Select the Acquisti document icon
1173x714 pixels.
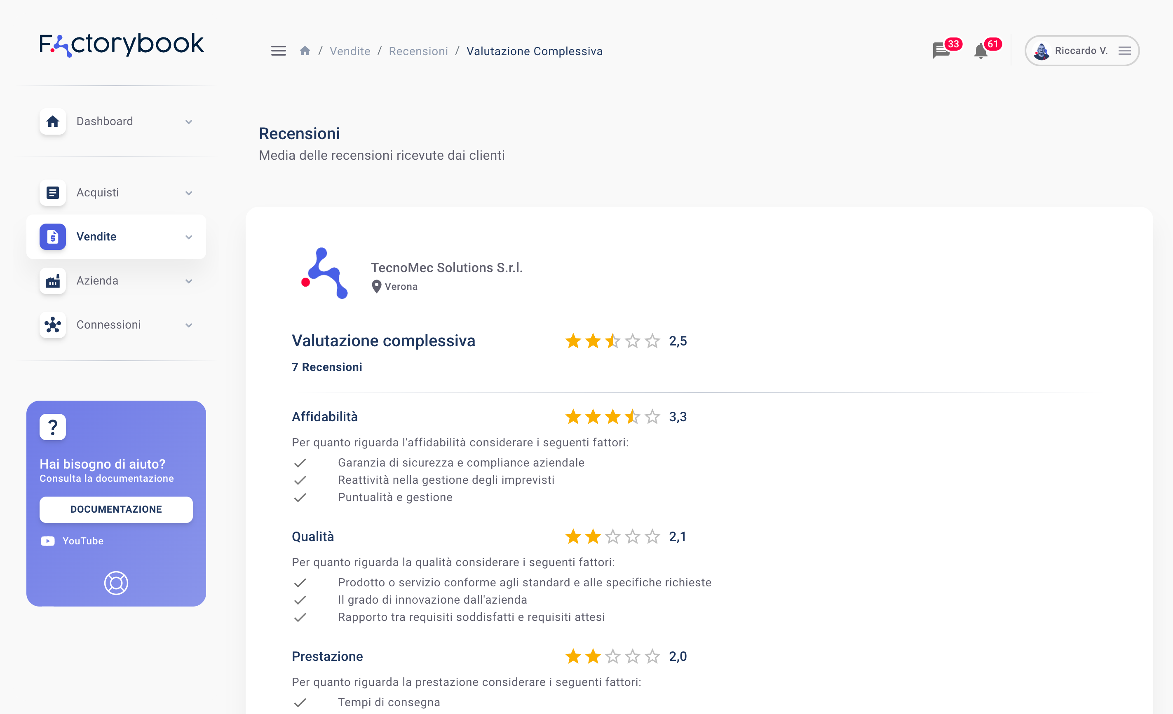pos(52,192)
